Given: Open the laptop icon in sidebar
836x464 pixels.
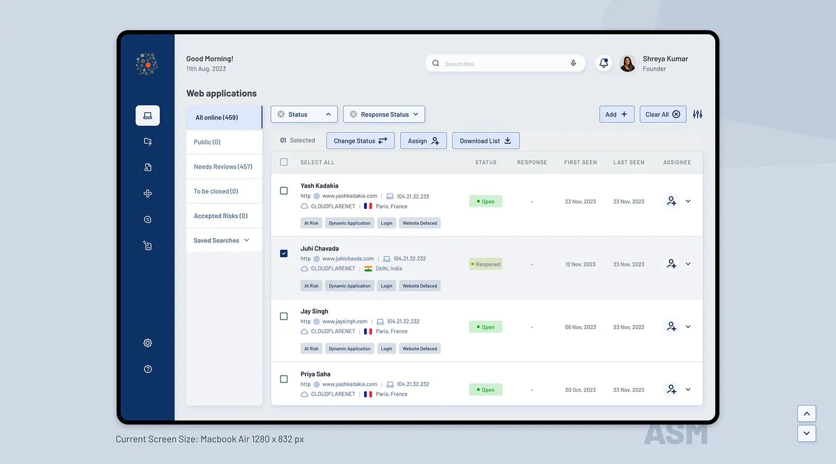Looking at the screenshot, I should pos(148,115).
